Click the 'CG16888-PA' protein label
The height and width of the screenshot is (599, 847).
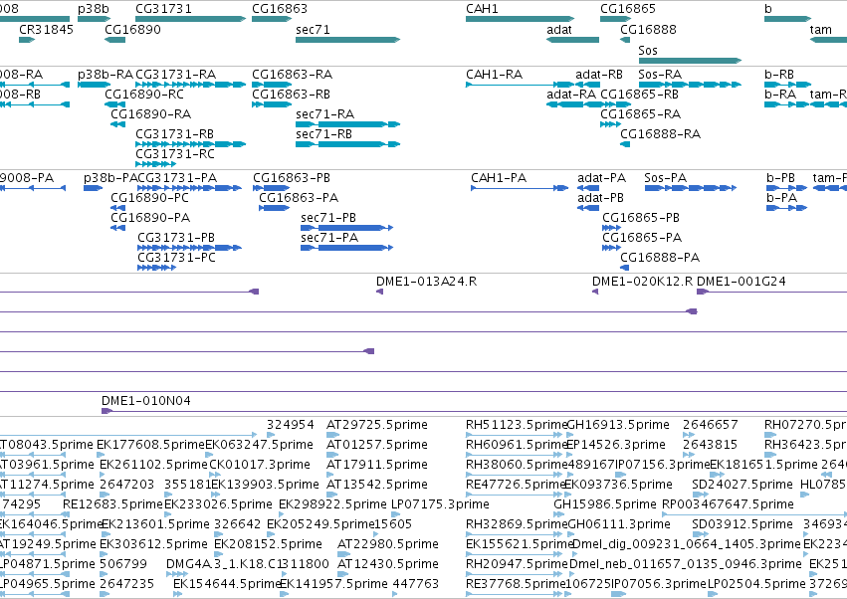(x=660, y=258)
